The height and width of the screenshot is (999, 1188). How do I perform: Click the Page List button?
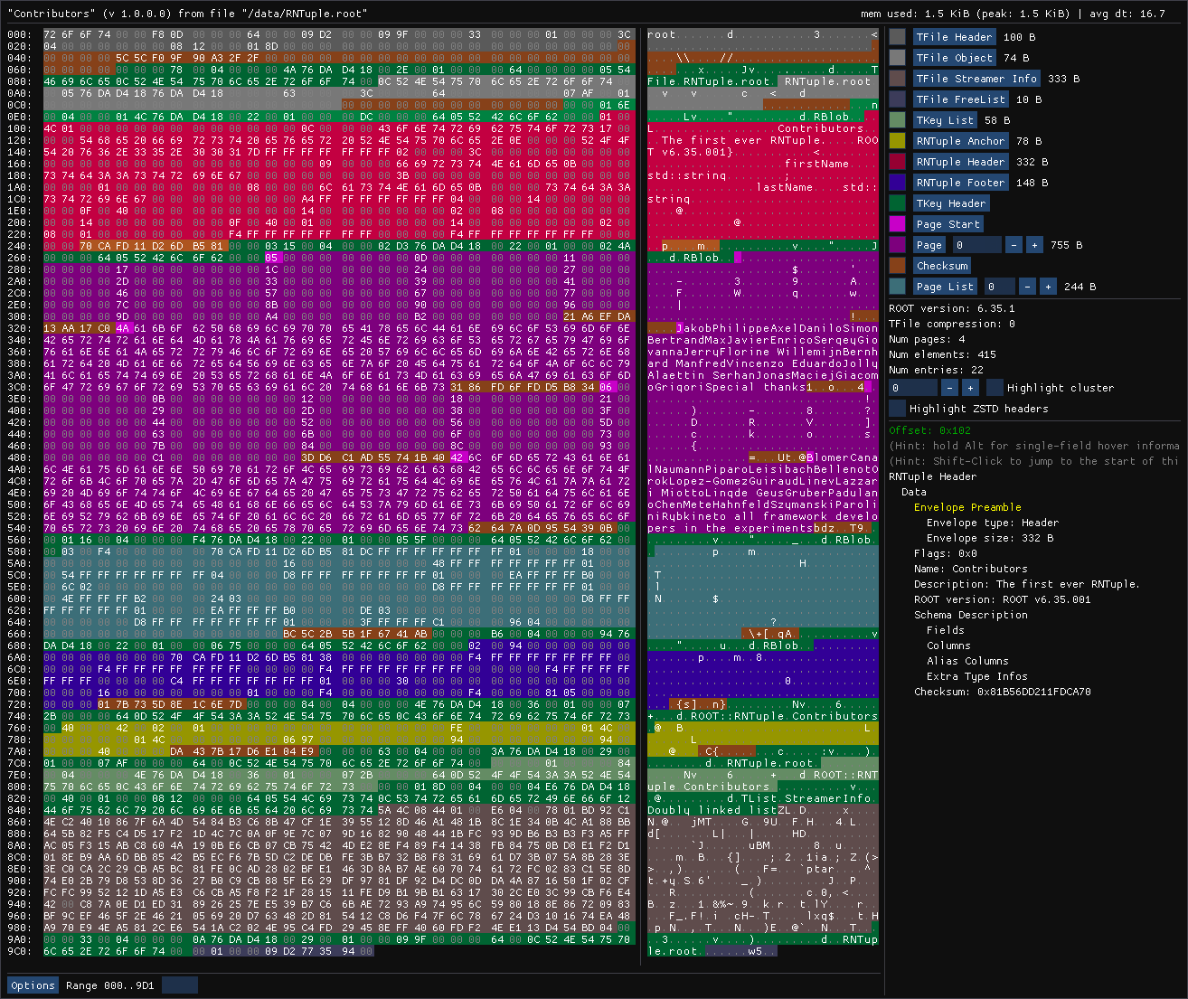[945, 287]
